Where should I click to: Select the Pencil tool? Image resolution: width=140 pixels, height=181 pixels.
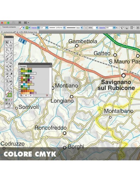[11, 56]
